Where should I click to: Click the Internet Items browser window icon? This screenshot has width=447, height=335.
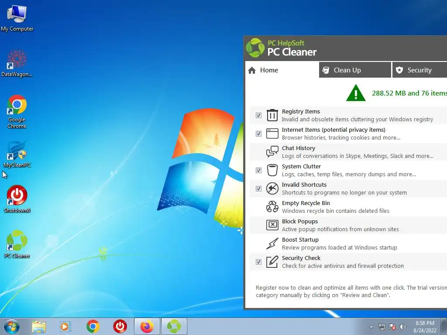(272, 133)
